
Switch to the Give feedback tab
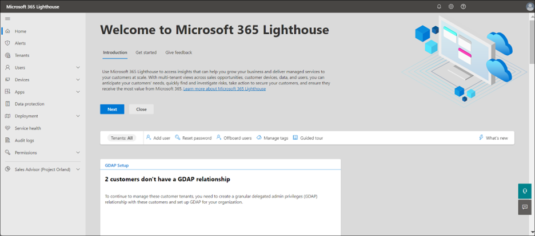[x=179, y=52]
